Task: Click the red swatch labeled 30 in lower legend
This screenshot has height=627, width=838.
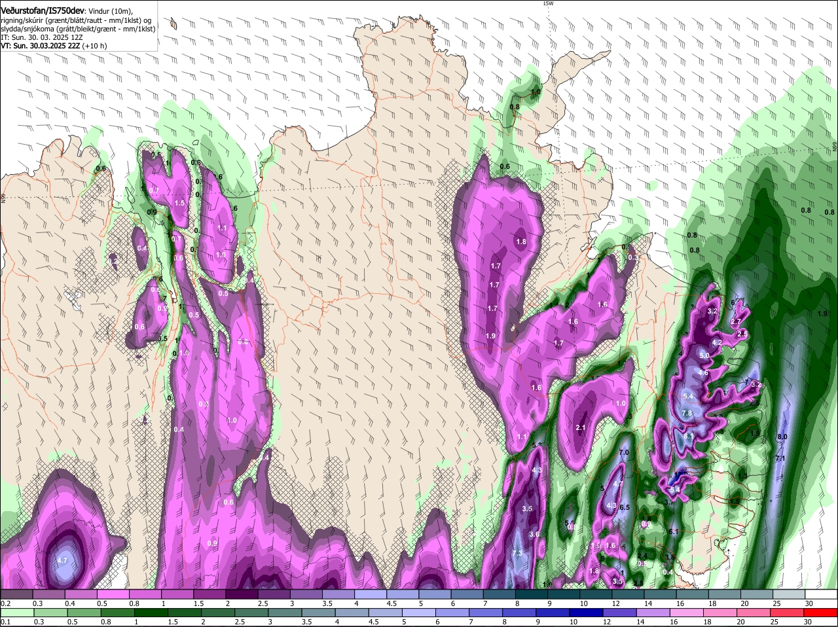Action: coord(822,613)
